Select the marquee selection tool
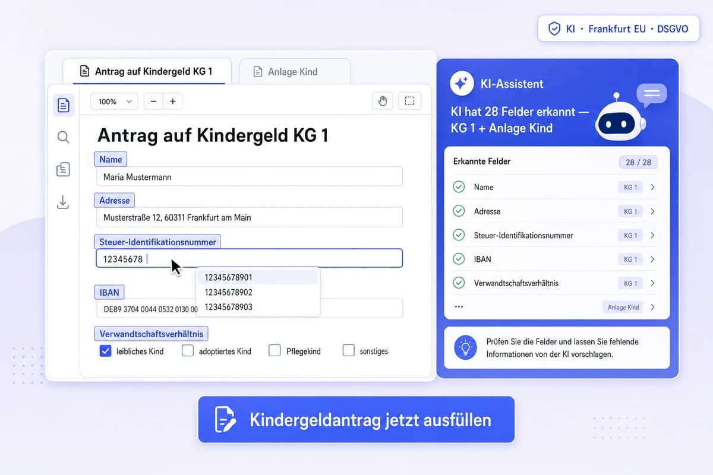The height and width of the screenshot is (475, 713). (x=410, y=101)
